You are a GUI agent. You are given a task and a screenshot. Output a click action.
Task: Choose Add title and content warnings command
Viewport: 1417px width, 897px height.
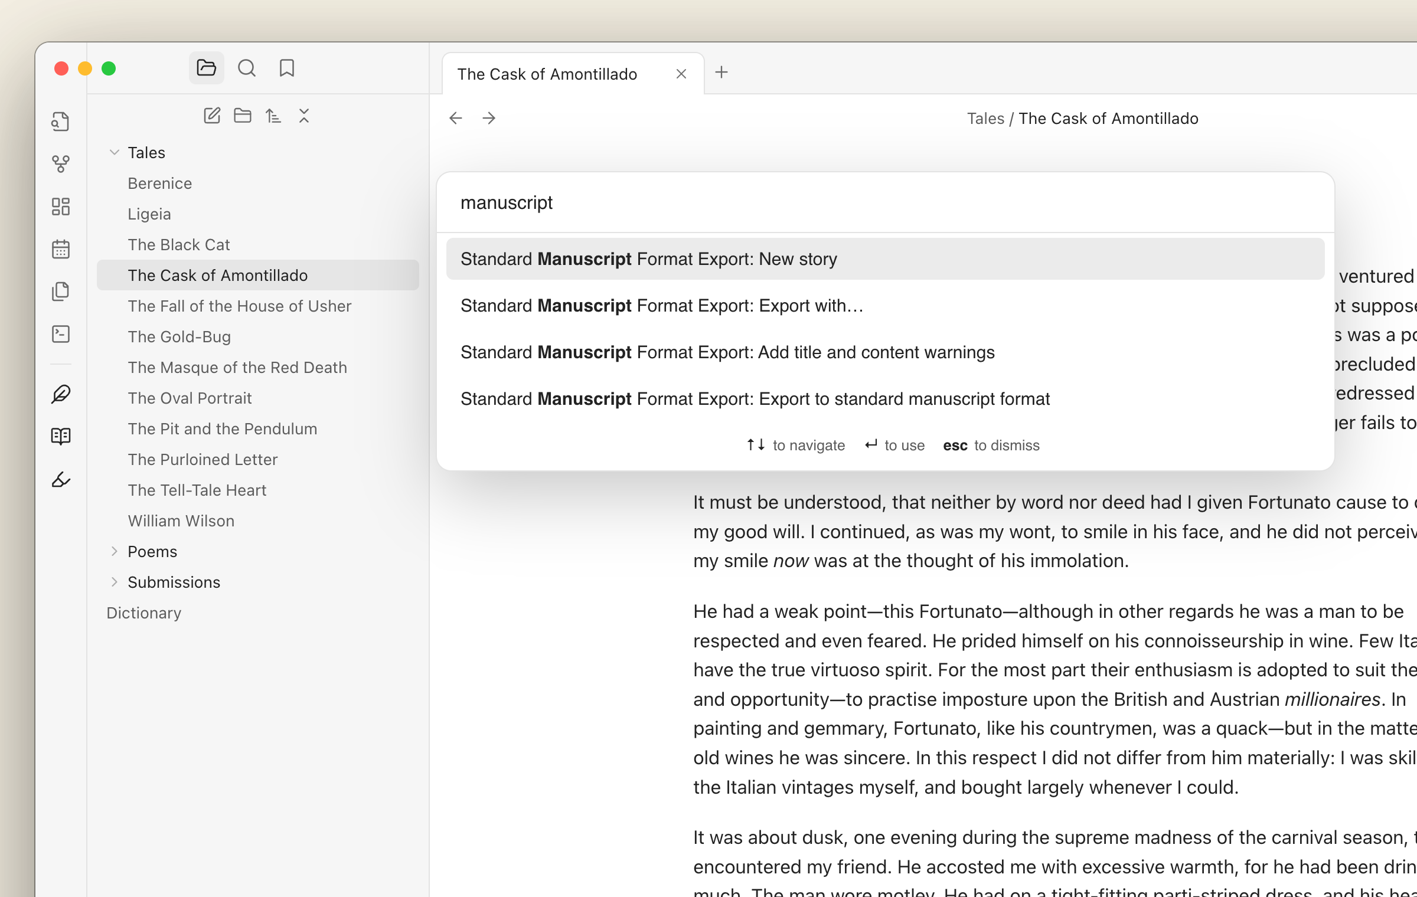tap(886, 352)
